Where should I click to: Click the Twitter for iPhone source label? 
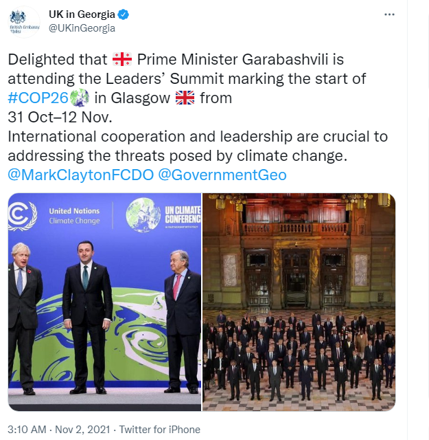(x=160, y=429)
